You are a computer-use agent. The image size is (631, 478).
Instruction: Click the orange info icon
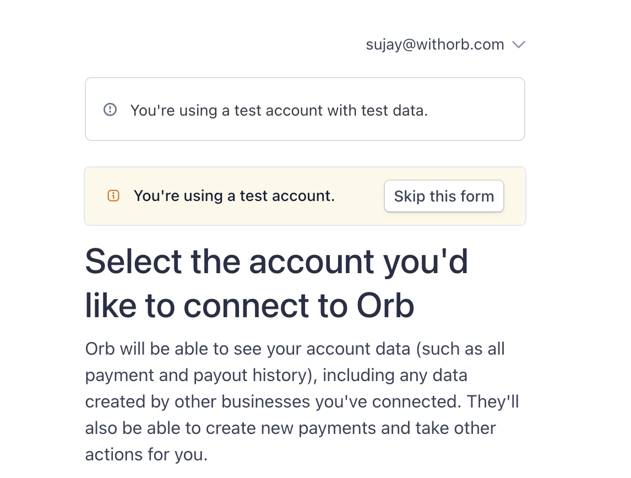click(x=113, y=195)
